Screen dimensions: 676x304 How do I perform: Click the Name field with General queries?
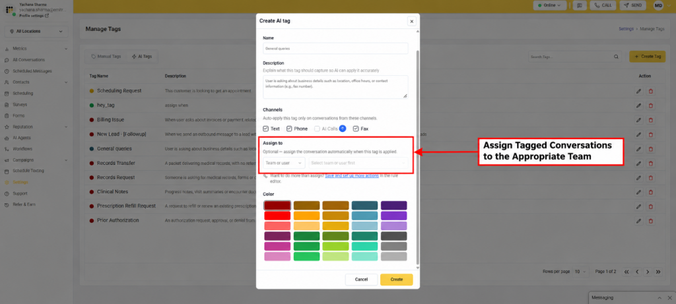click(x=335, y=48)
